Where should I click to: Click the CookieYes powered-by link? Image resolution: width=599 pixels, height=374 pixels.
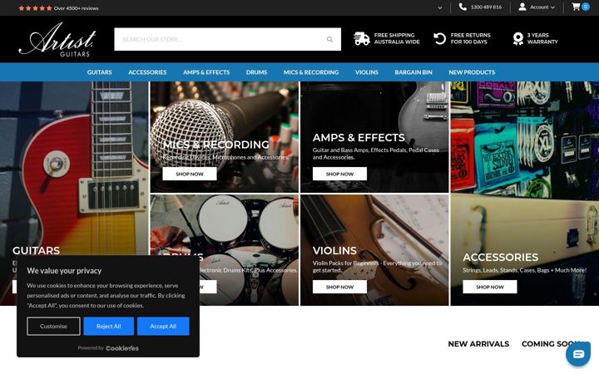coord(122,348)
